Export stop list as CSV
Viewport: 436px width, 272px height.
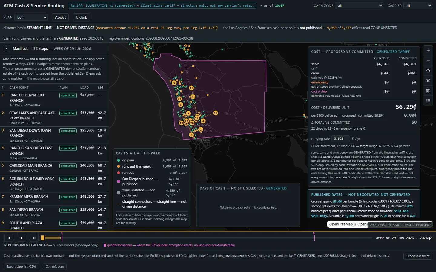tap(21, 267)
